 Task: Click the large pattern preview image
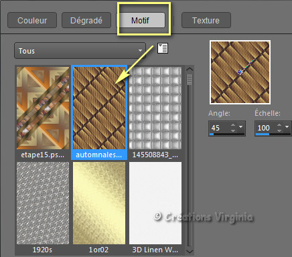240,72
